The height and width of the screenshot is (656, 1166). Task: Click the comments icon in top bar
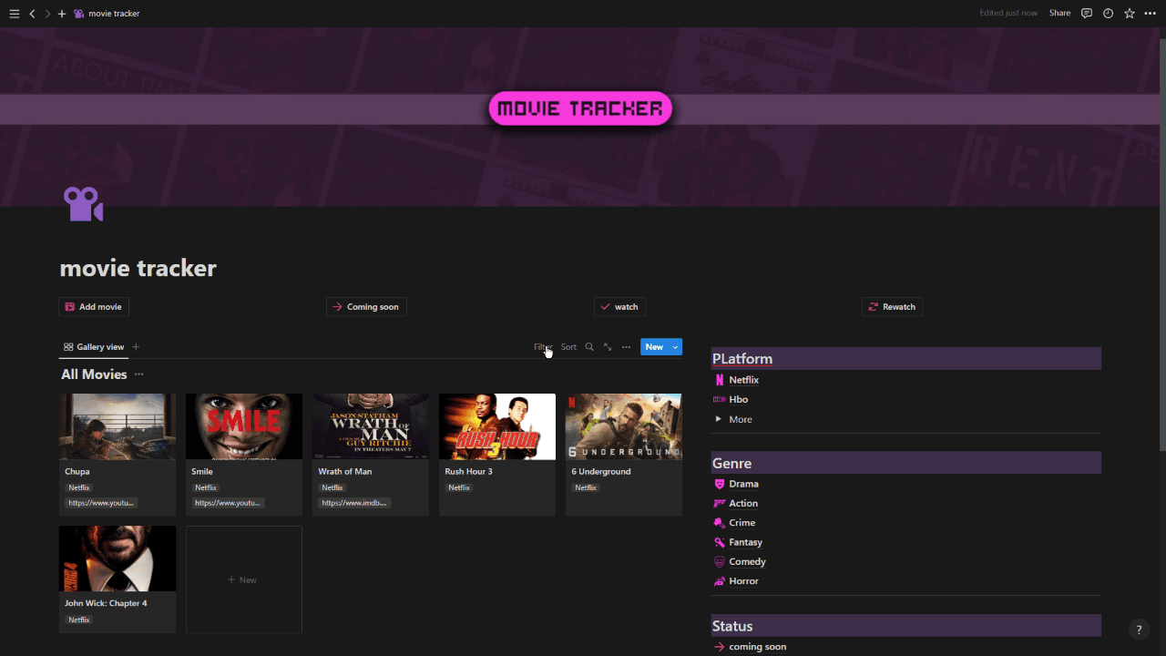1086,14
